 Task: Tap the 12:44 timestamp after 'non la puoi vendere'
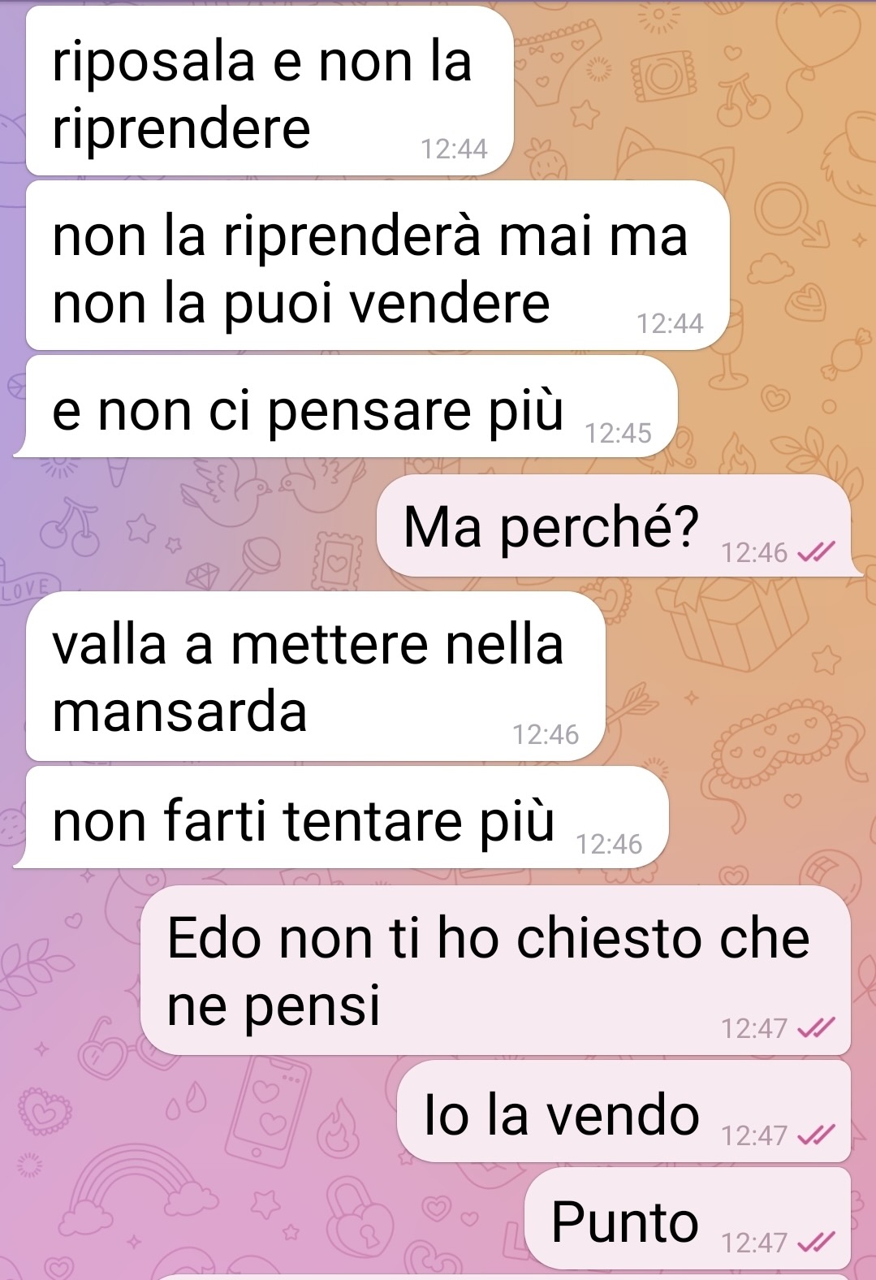pos(670,323)
